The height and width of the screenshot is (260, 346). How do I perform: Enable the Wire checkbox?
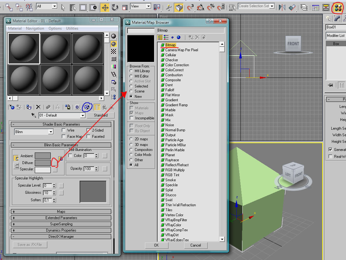(64, 130)
